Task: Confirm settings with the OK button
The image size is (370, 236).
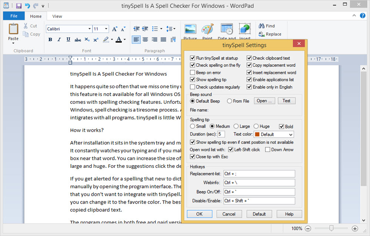Action: coord(199,214)
